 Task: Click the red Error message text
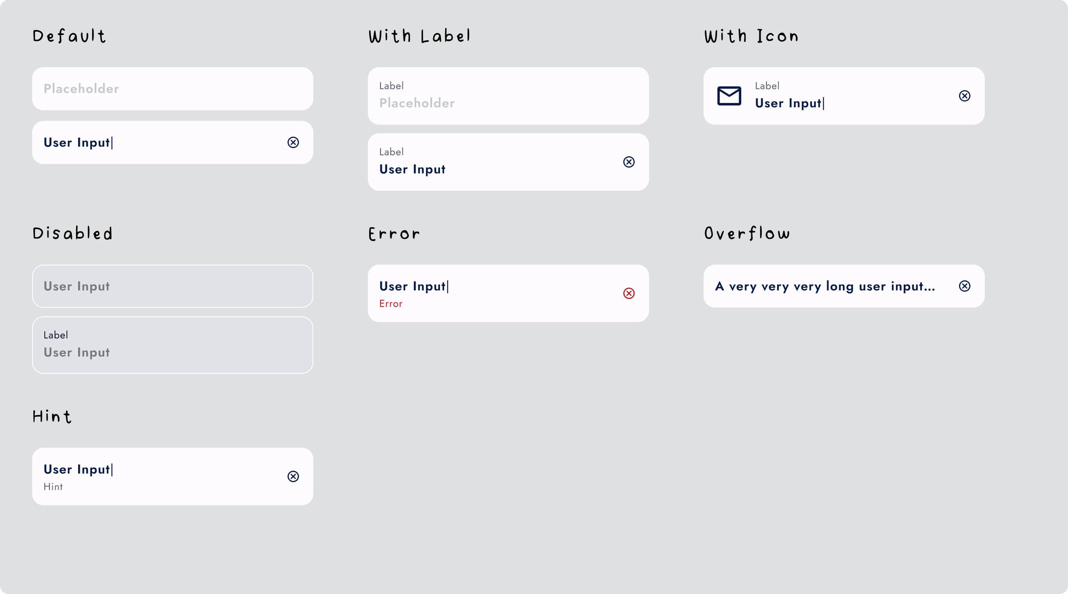[x=390, y=304]
